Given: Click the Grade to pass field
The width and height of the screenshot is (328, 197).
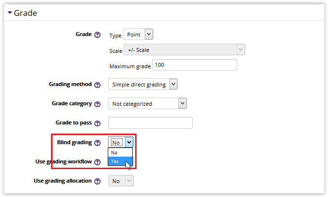Looking at the screenshot, I should click(x=151, y=123).
